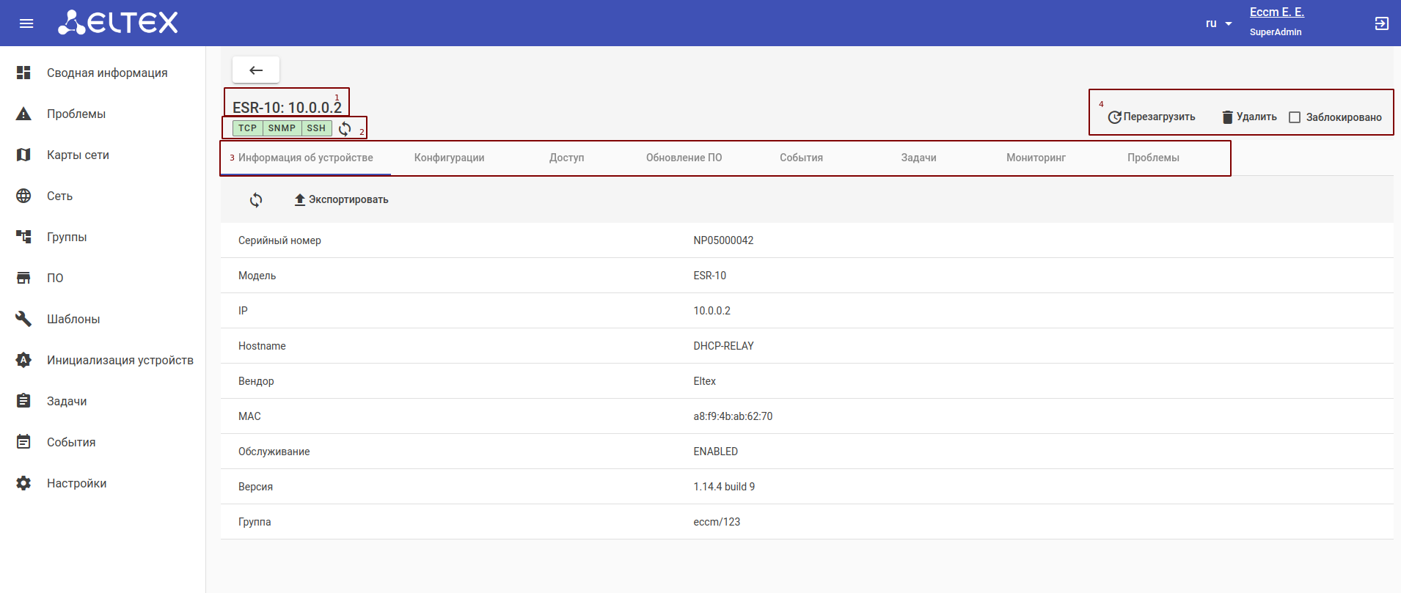Click the SSH status badge
Screen dimensions: 1401x593
pyautogui.click(x=316, y=128)
